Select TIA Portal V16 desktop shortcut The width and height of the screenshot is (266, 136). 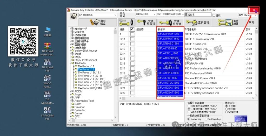coord(47,66)
